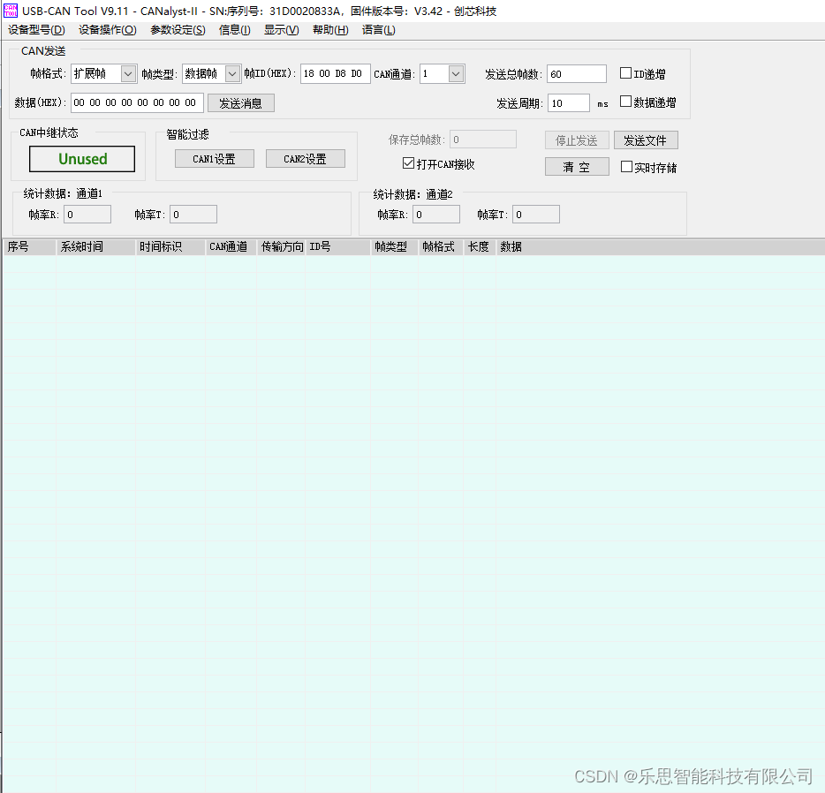Open CAN1设置 configuration

[214, 158]
